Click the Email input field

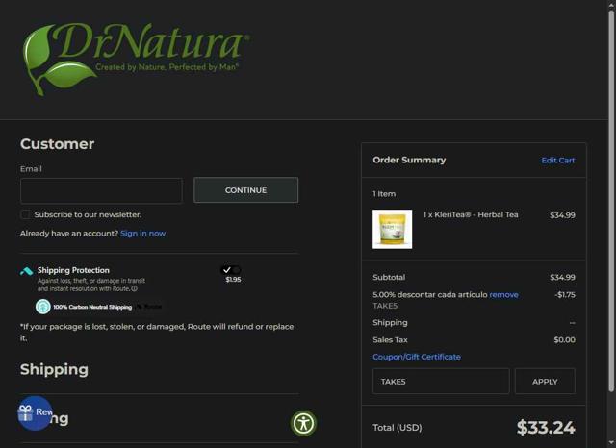tap(101, 191)
